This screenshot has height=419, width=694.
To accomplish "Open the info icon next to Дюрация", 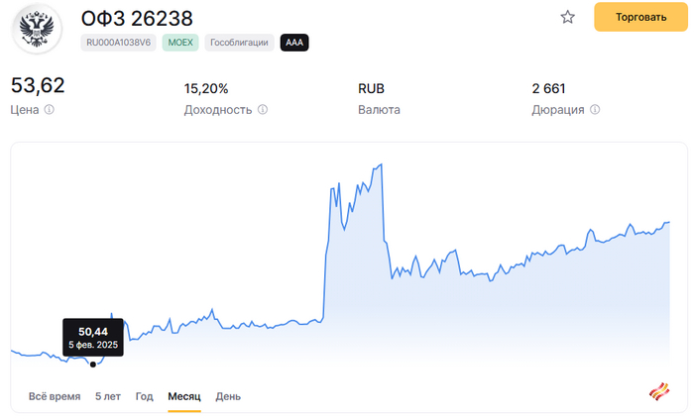I will pyautogui.click(x=595, y=109).
